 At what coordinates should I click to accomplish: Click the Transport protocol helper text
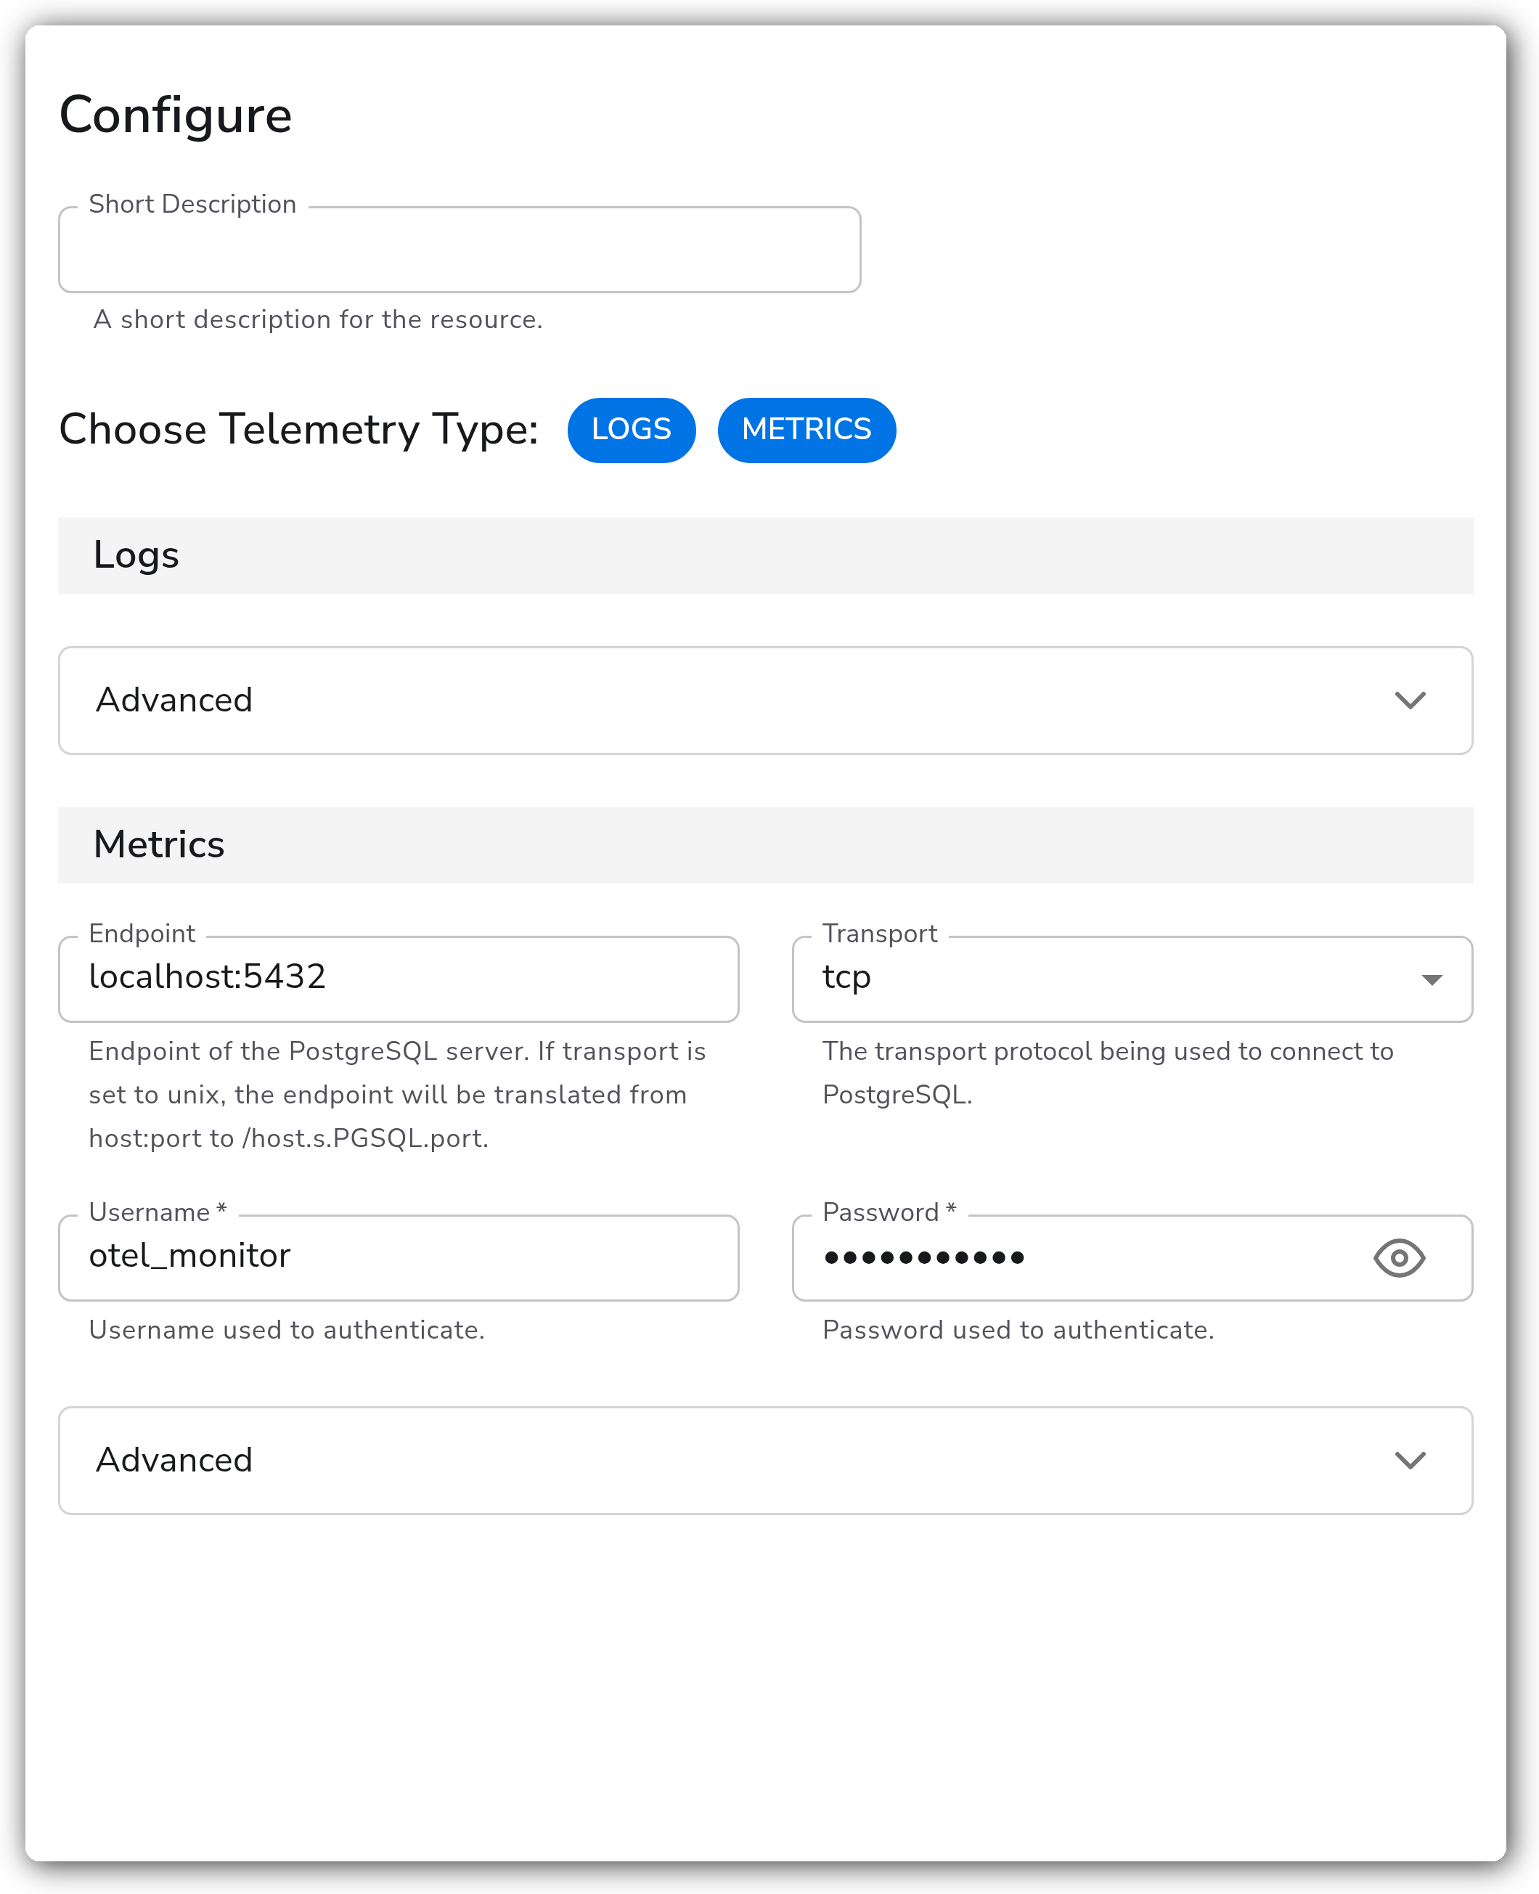1108,1072
